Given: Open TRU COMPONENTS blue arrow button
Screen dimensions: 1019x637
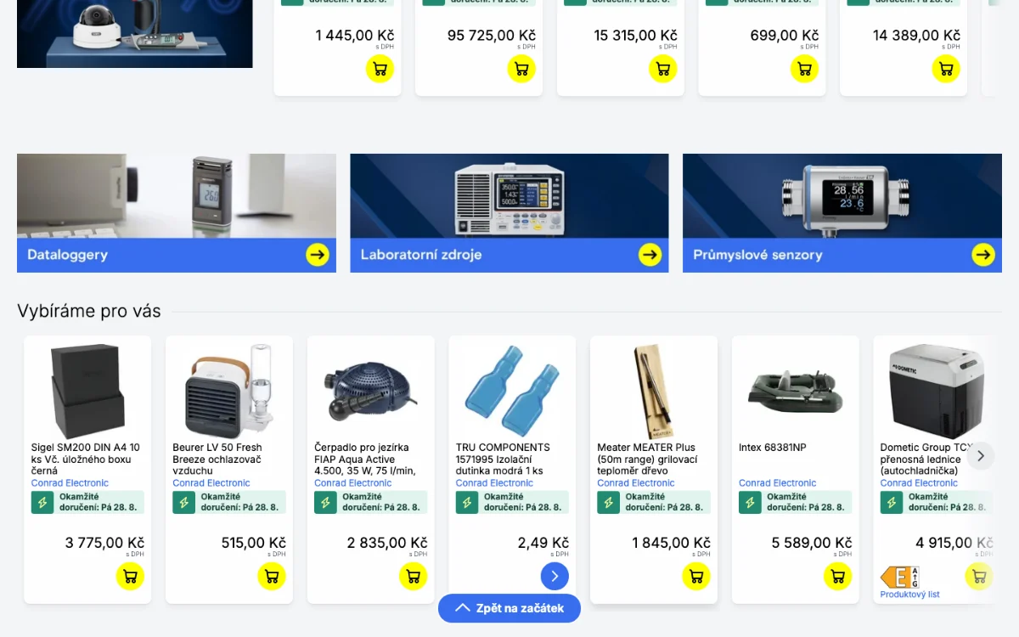Looking at the screenshot, I should click(555, 576).
